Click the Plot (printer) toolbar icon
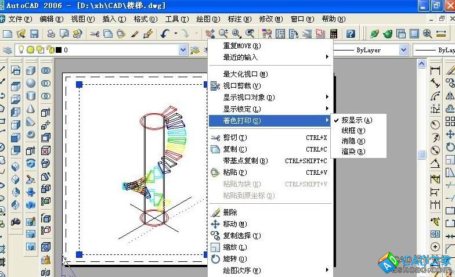The height and width of the screenshot is (277, 455). (x=51, y=34)
